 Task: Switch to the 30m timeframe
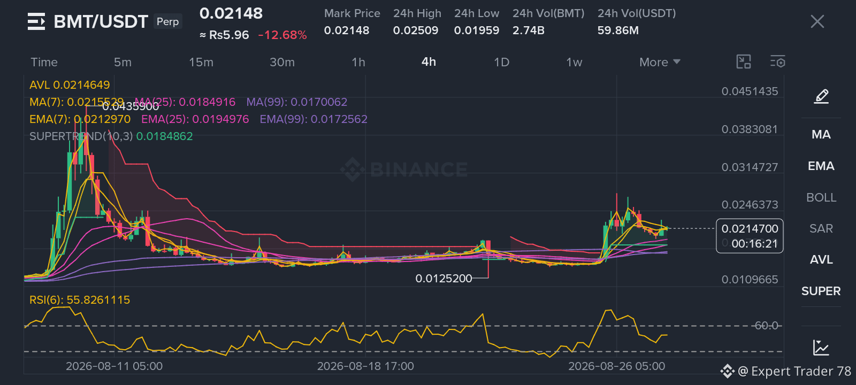point(282,62)
